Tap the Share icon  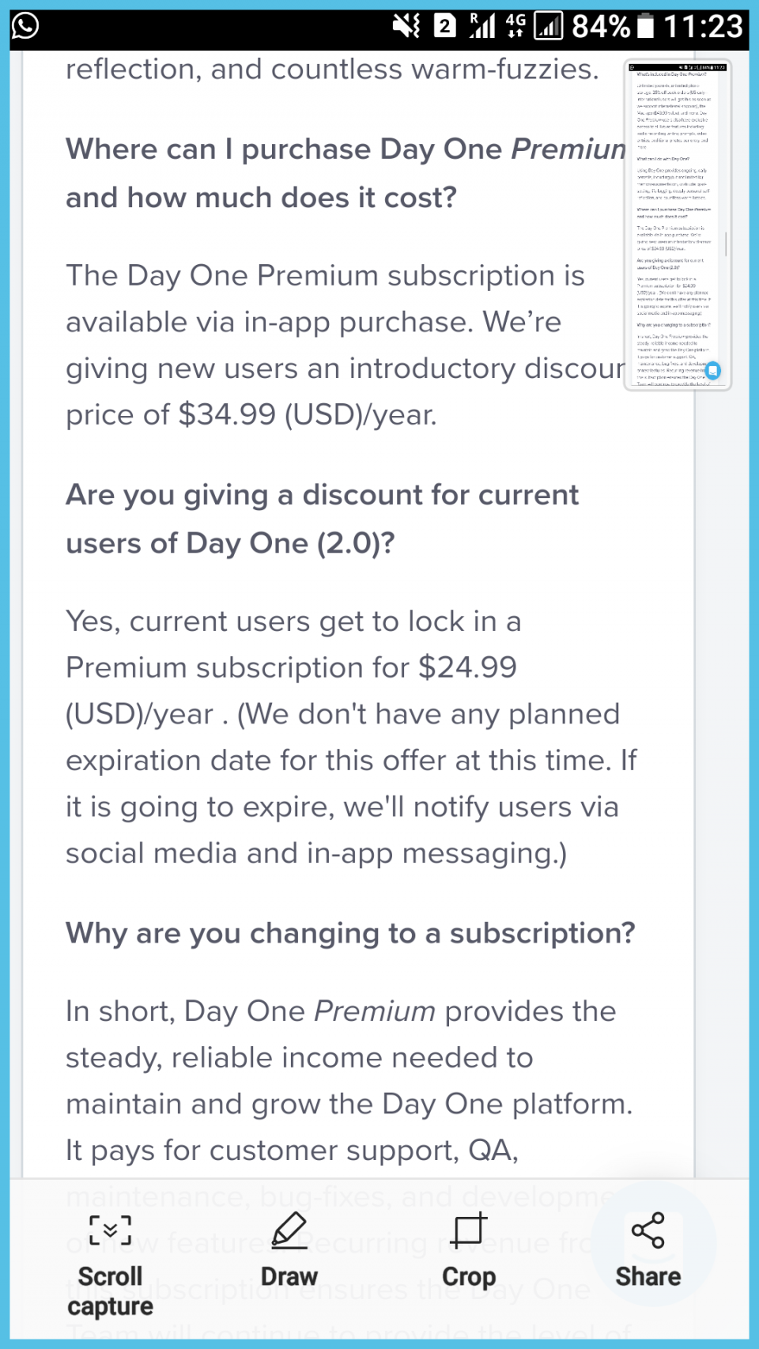coord(648,1231)
